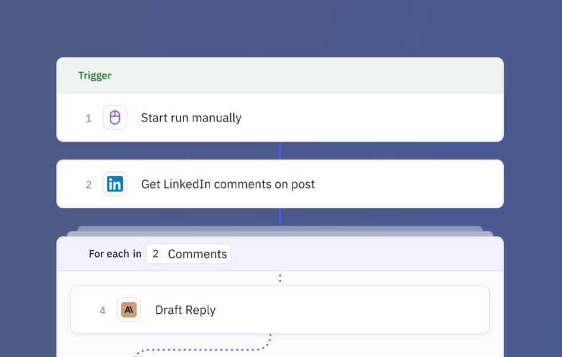Viewport: 562px width, 357px height.
Task: Click the dotted connector above Draft Reply card
Action: [280, 278]
